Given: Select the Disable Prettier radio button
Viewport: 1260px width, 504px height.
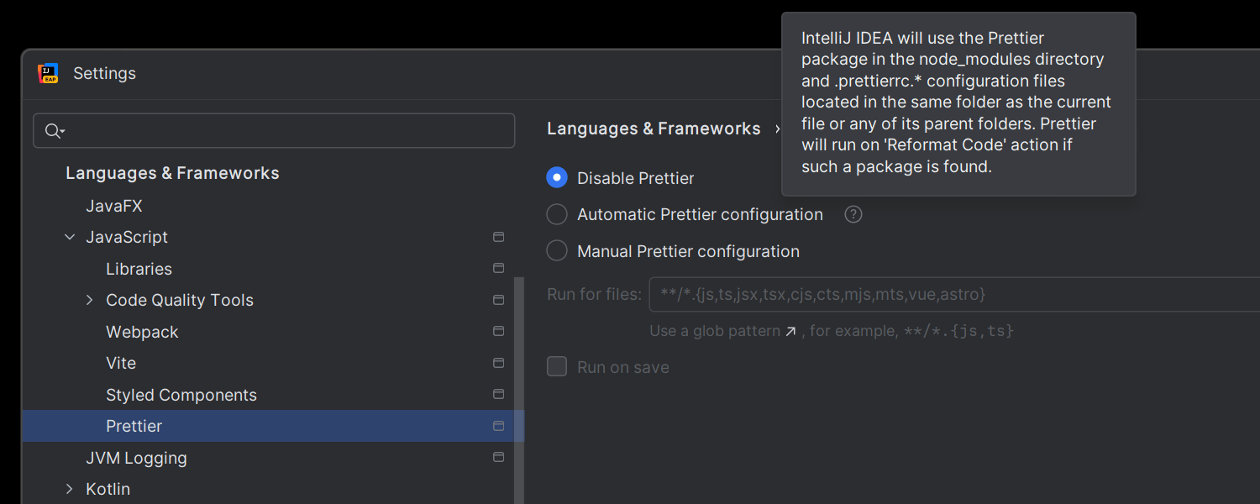Looking at the screenshot, I should (x=557, y=178).
